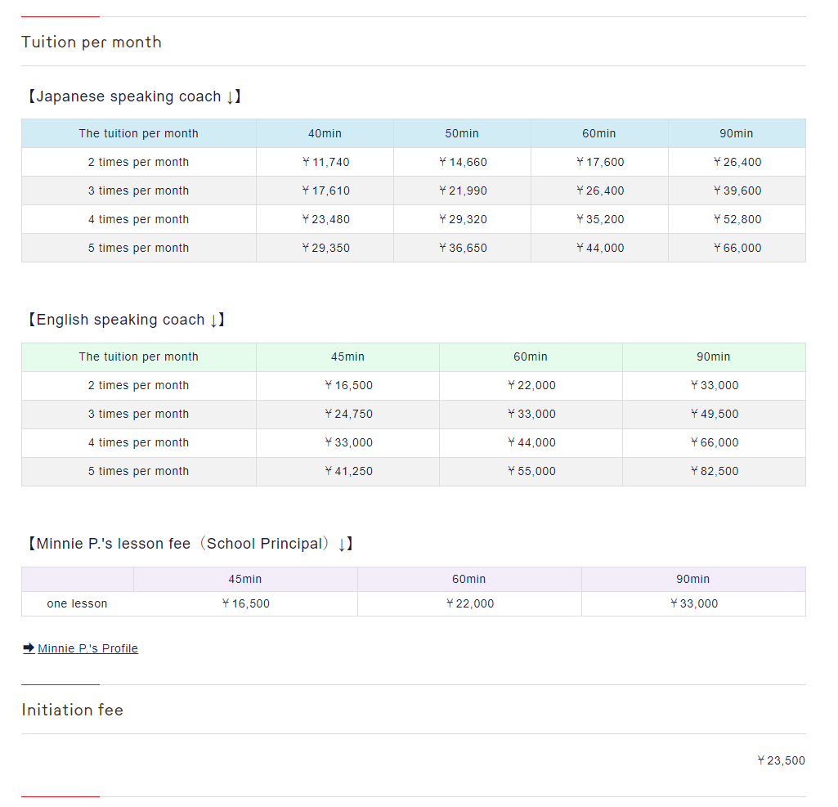
Task: Select the ¥82,500 cell
Action: (714, 472)
